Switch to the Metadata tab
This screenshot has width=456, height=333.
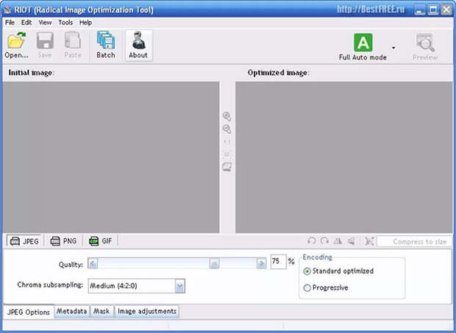pos(72,311)
